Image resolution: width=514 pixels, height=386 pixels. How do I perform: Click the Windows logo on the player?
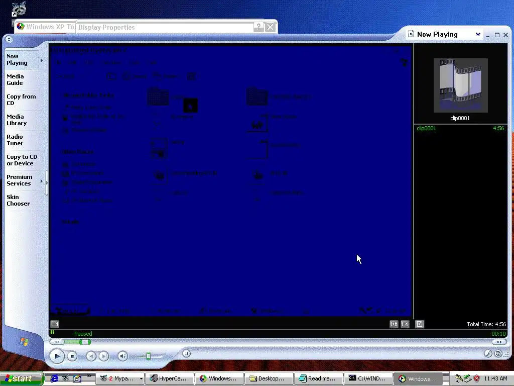coord(24,342)
